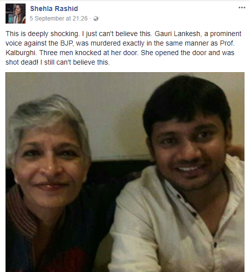Open Shehla Rashid's profile picture thumbnail
This screenshot has width=249, height=272.
[x=16, y=14]
